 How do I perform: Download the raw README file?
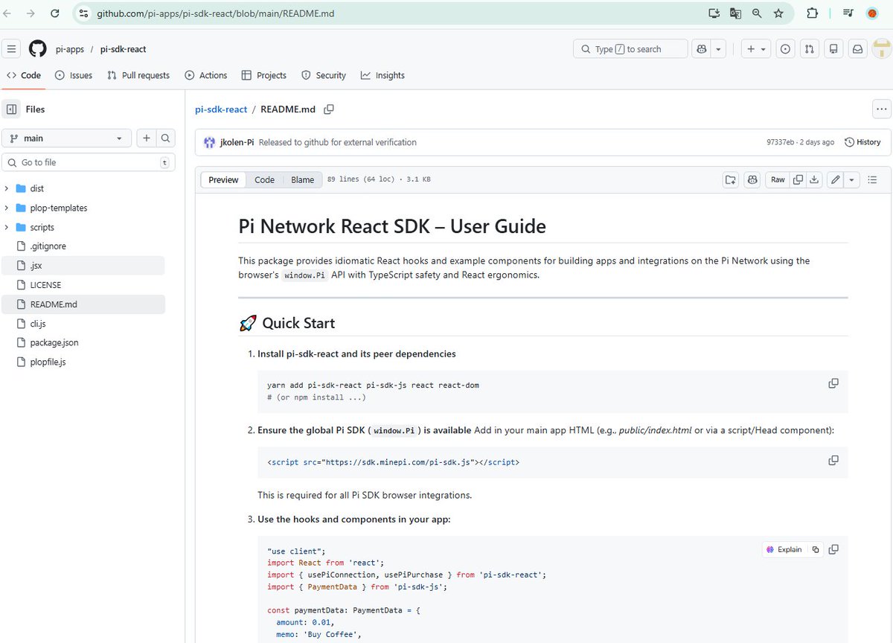(x=814, y=179)
